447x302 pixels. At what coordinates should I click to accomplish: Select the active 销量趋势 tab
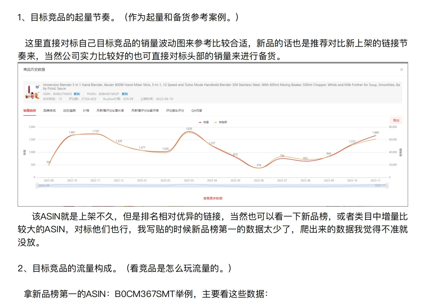coord(29,110)
